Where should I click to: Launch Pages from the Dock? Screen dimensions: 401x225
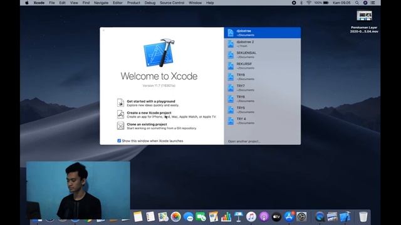(213, 217)
